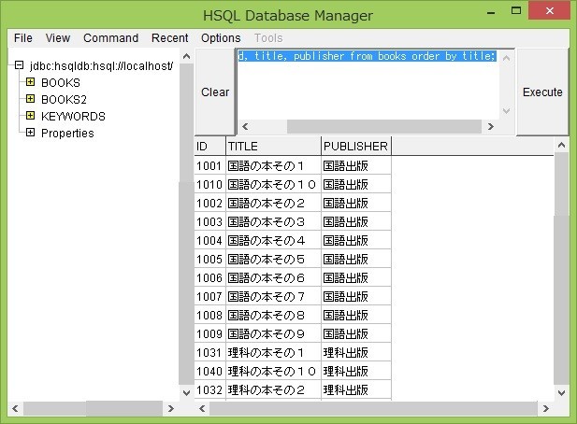Select the title cell 理科の本その１０
The height and width of the screenshot is (424, 577).
point(273,372)
